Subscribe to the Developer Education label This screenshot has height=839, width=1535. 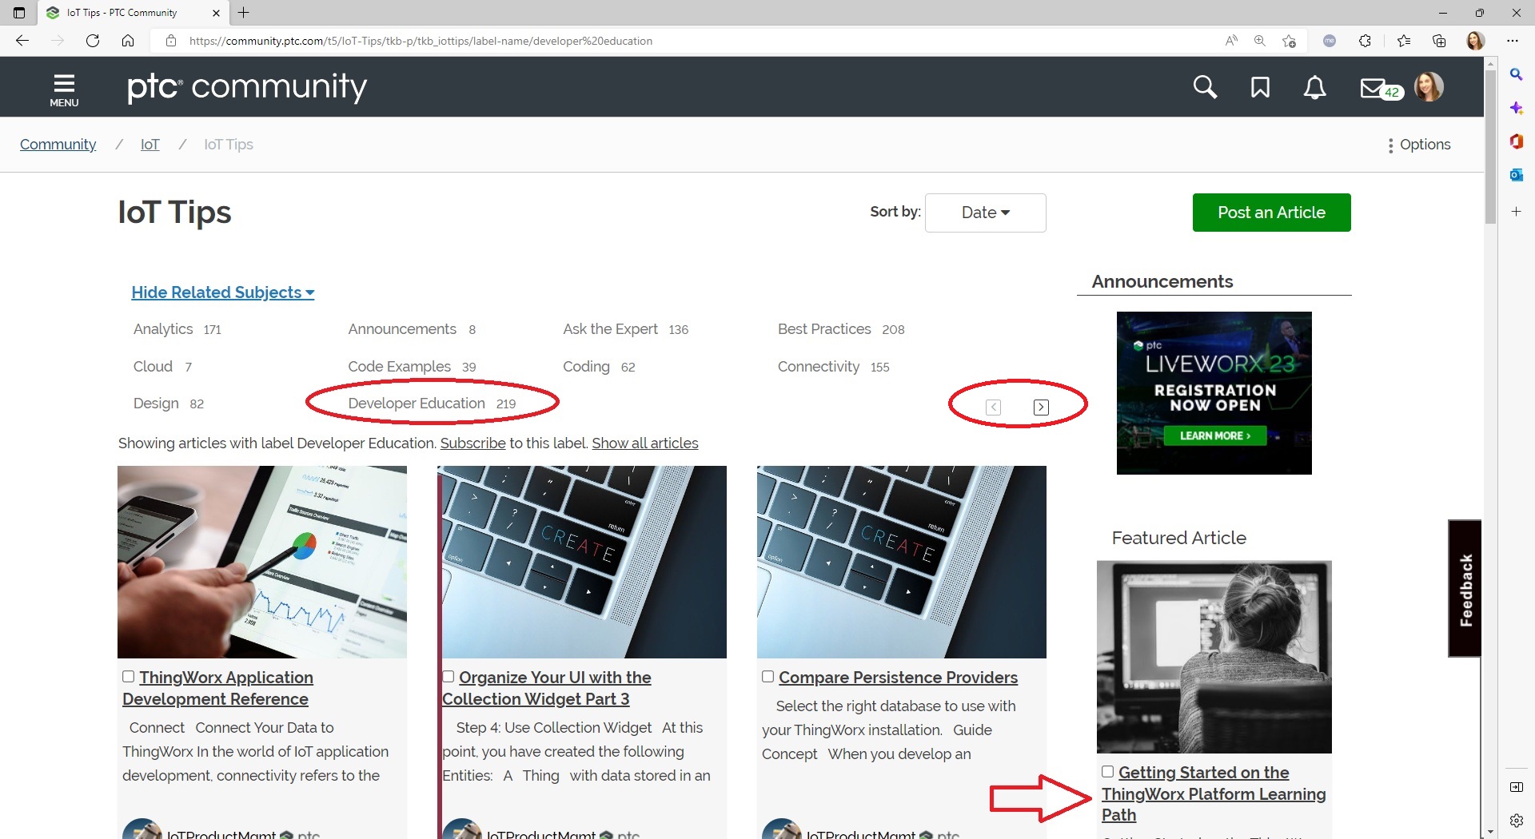472,443
